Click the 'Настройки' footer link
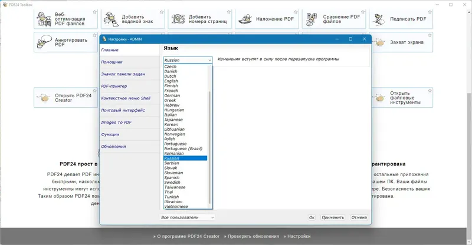 [x=299, y=236]
